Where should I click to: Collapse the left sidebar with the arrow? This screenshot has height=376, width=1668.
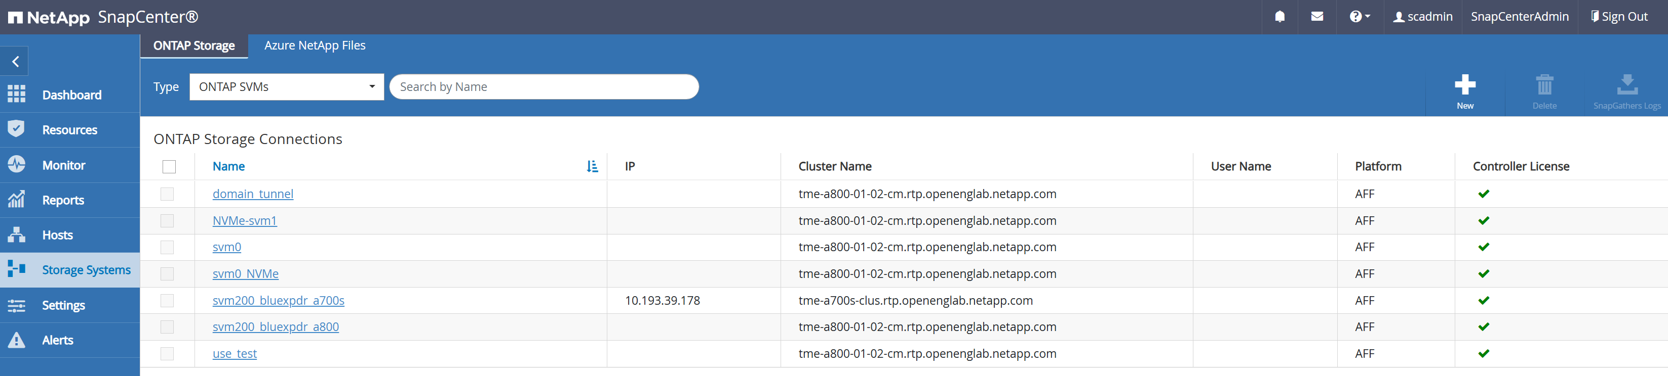pyautogui.click(x=16, y=62)
